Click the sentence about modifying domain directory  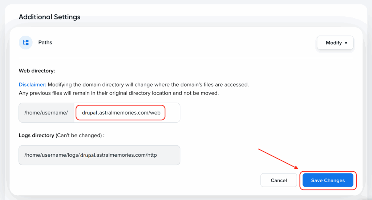(148, 84)
